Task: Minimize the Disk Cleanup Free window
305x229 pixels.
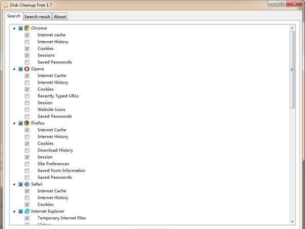Action: tap(273, 4)
